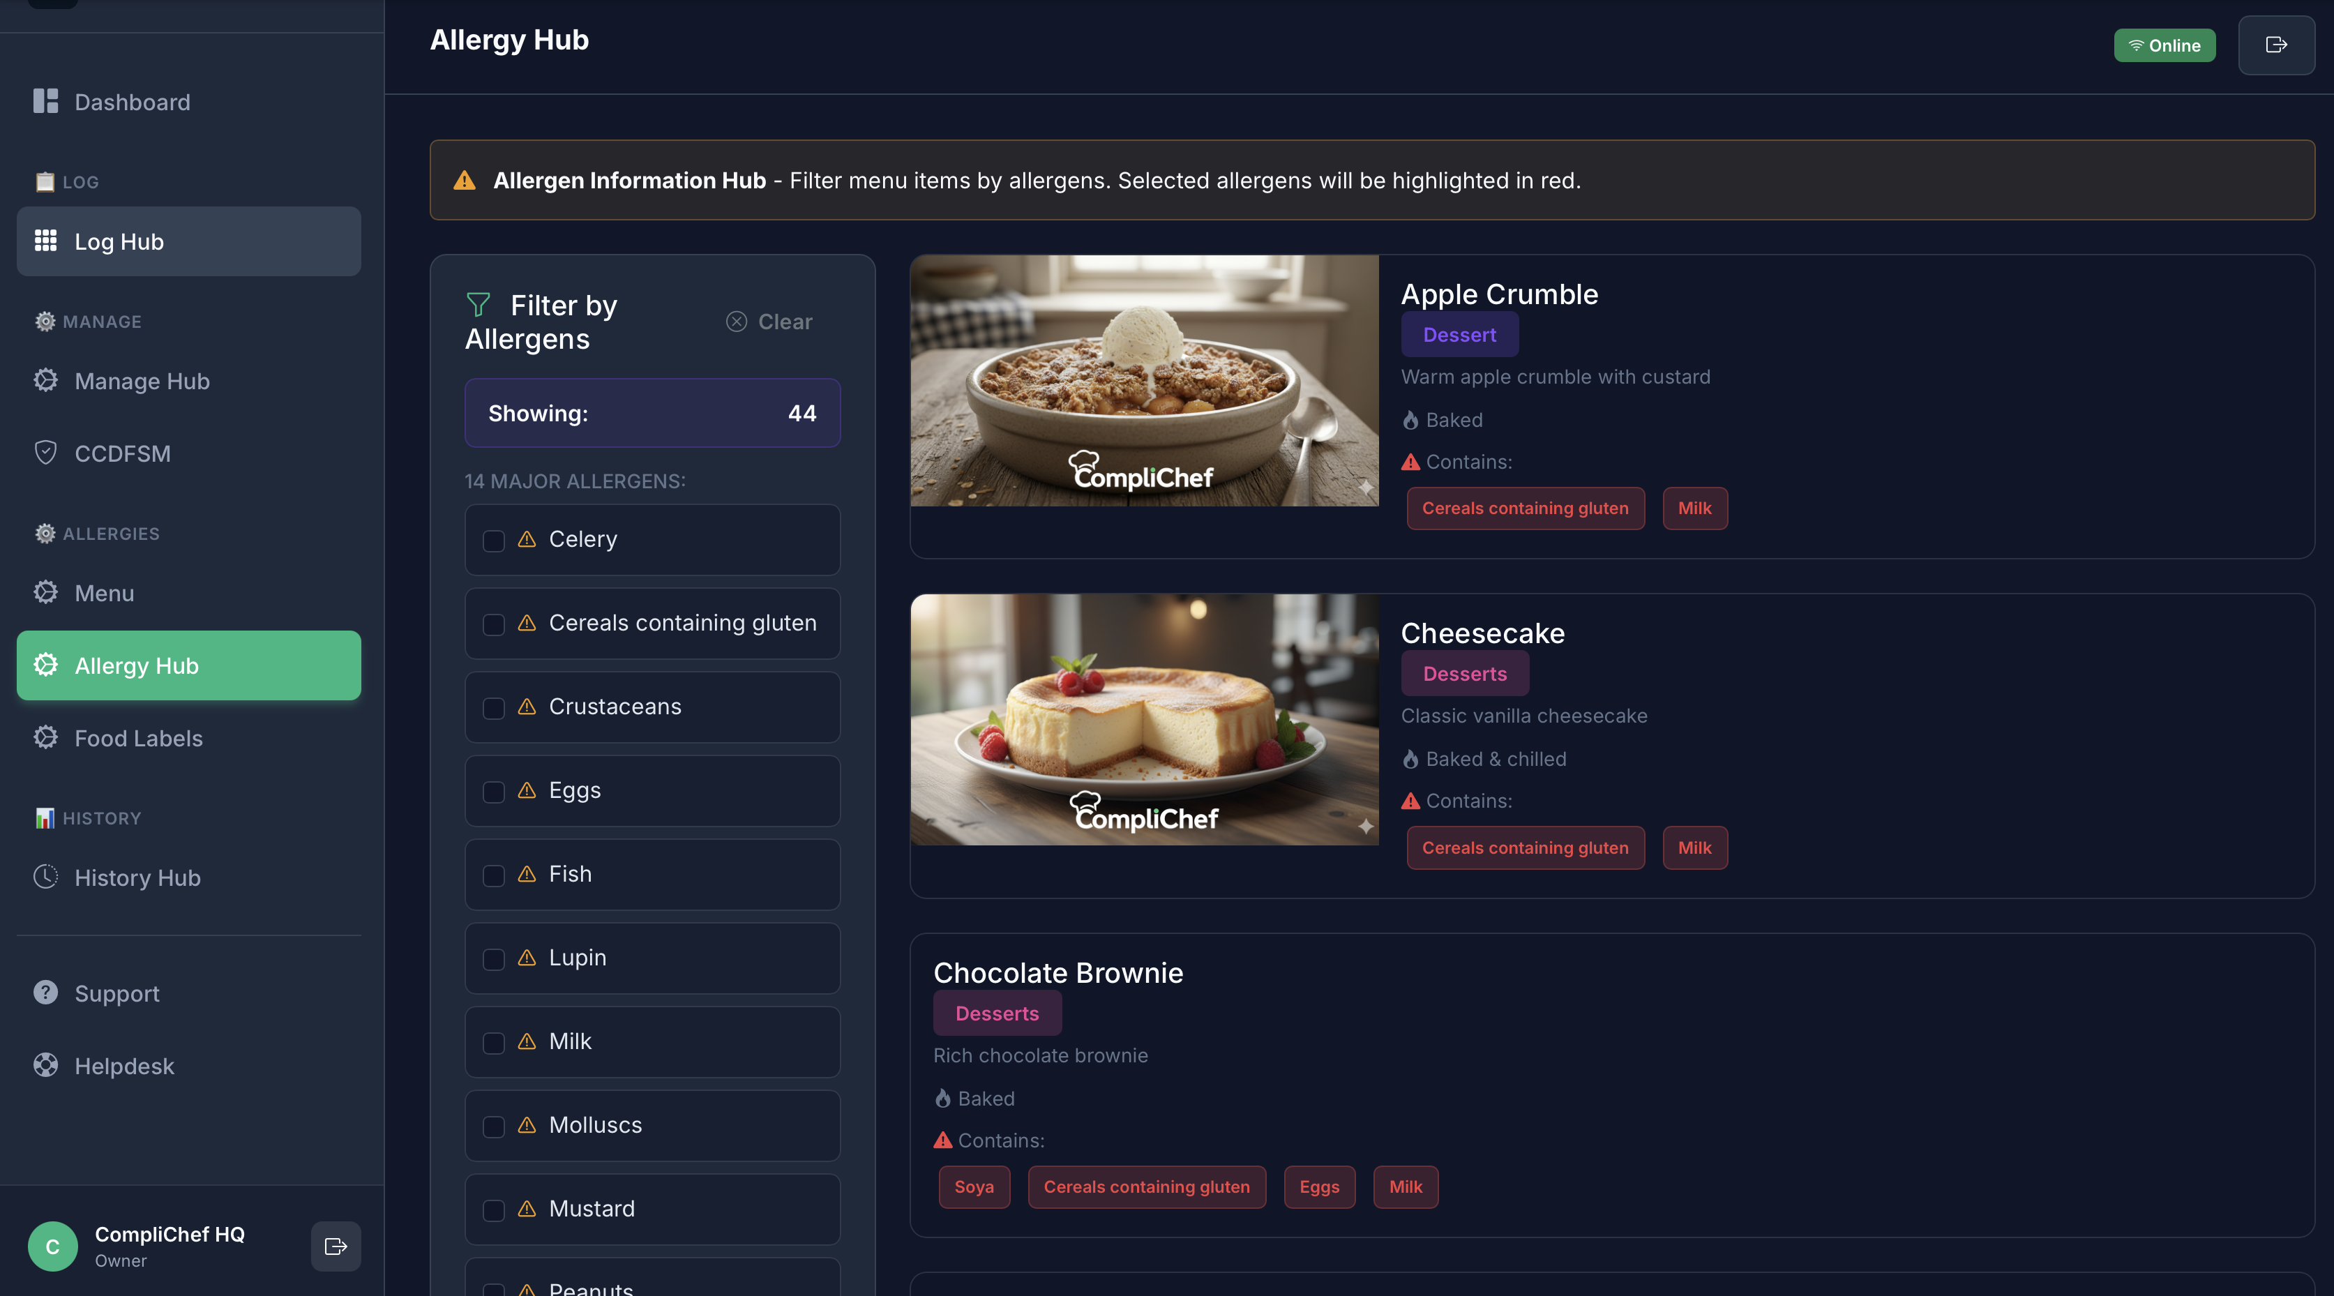Select the Food Labels icon
Image resolution: width=2334 pixels, height=1296 pixels.
tap(46, 738)
